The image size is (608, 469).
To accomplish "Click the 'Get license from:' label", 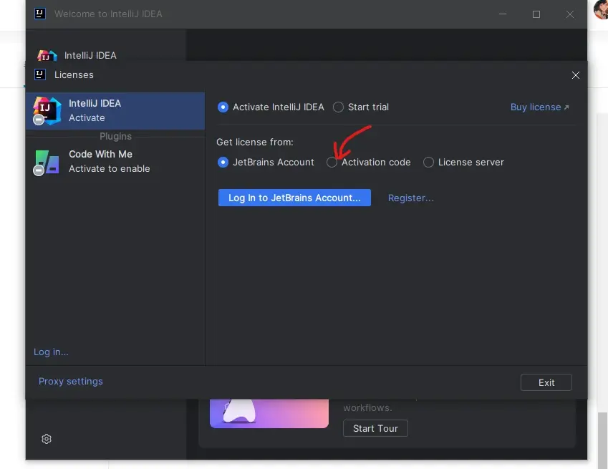I will pos(255,142).
